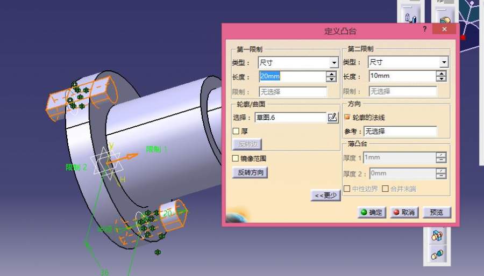Toggle the 轮廓的法线 normal to profile checkbox

(347, 117)
